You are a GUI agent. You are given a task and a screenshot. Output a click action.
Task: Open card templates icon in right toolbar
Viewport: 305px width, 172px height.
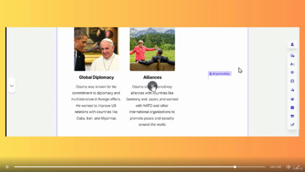click(x=292, y=56)
